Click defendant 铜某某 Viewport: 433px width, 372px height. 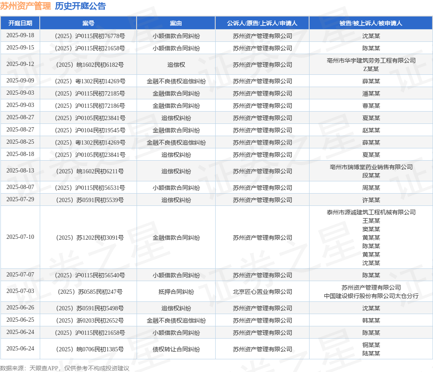tap(371, 345)
